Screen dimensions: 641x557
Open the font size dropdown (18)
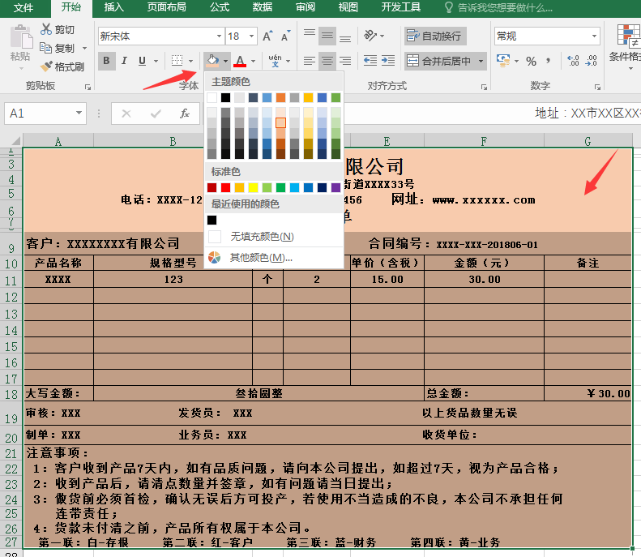pyautogui.click(x=251, y=36)
